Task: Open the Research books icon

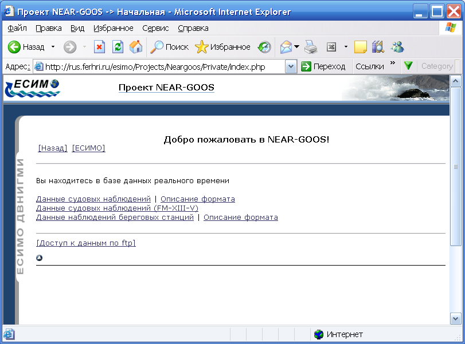Action: point(378,47)
